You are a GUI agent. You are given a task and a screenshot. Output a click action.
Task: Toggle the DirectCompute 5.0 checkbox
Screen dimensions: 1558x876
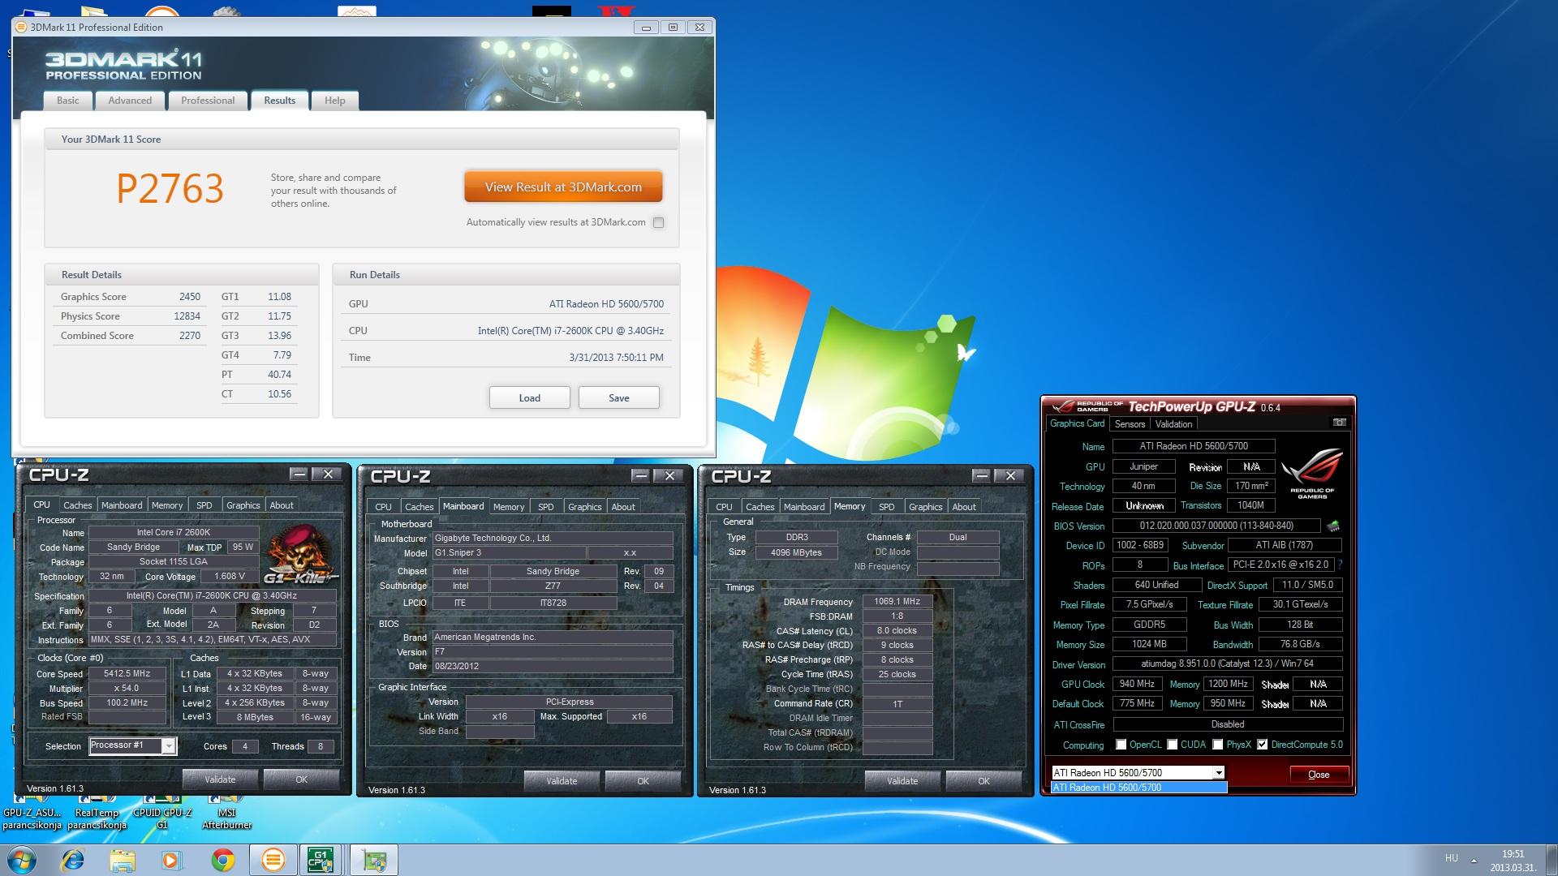(1262, 745)
